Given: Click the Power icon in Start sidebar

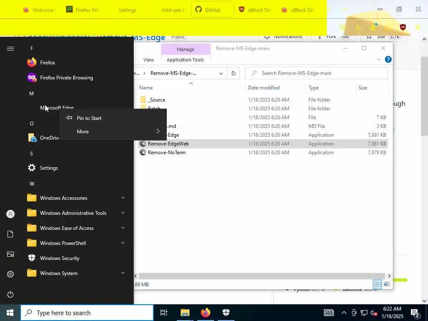Looking at the screenshot, I should point(10,294).
